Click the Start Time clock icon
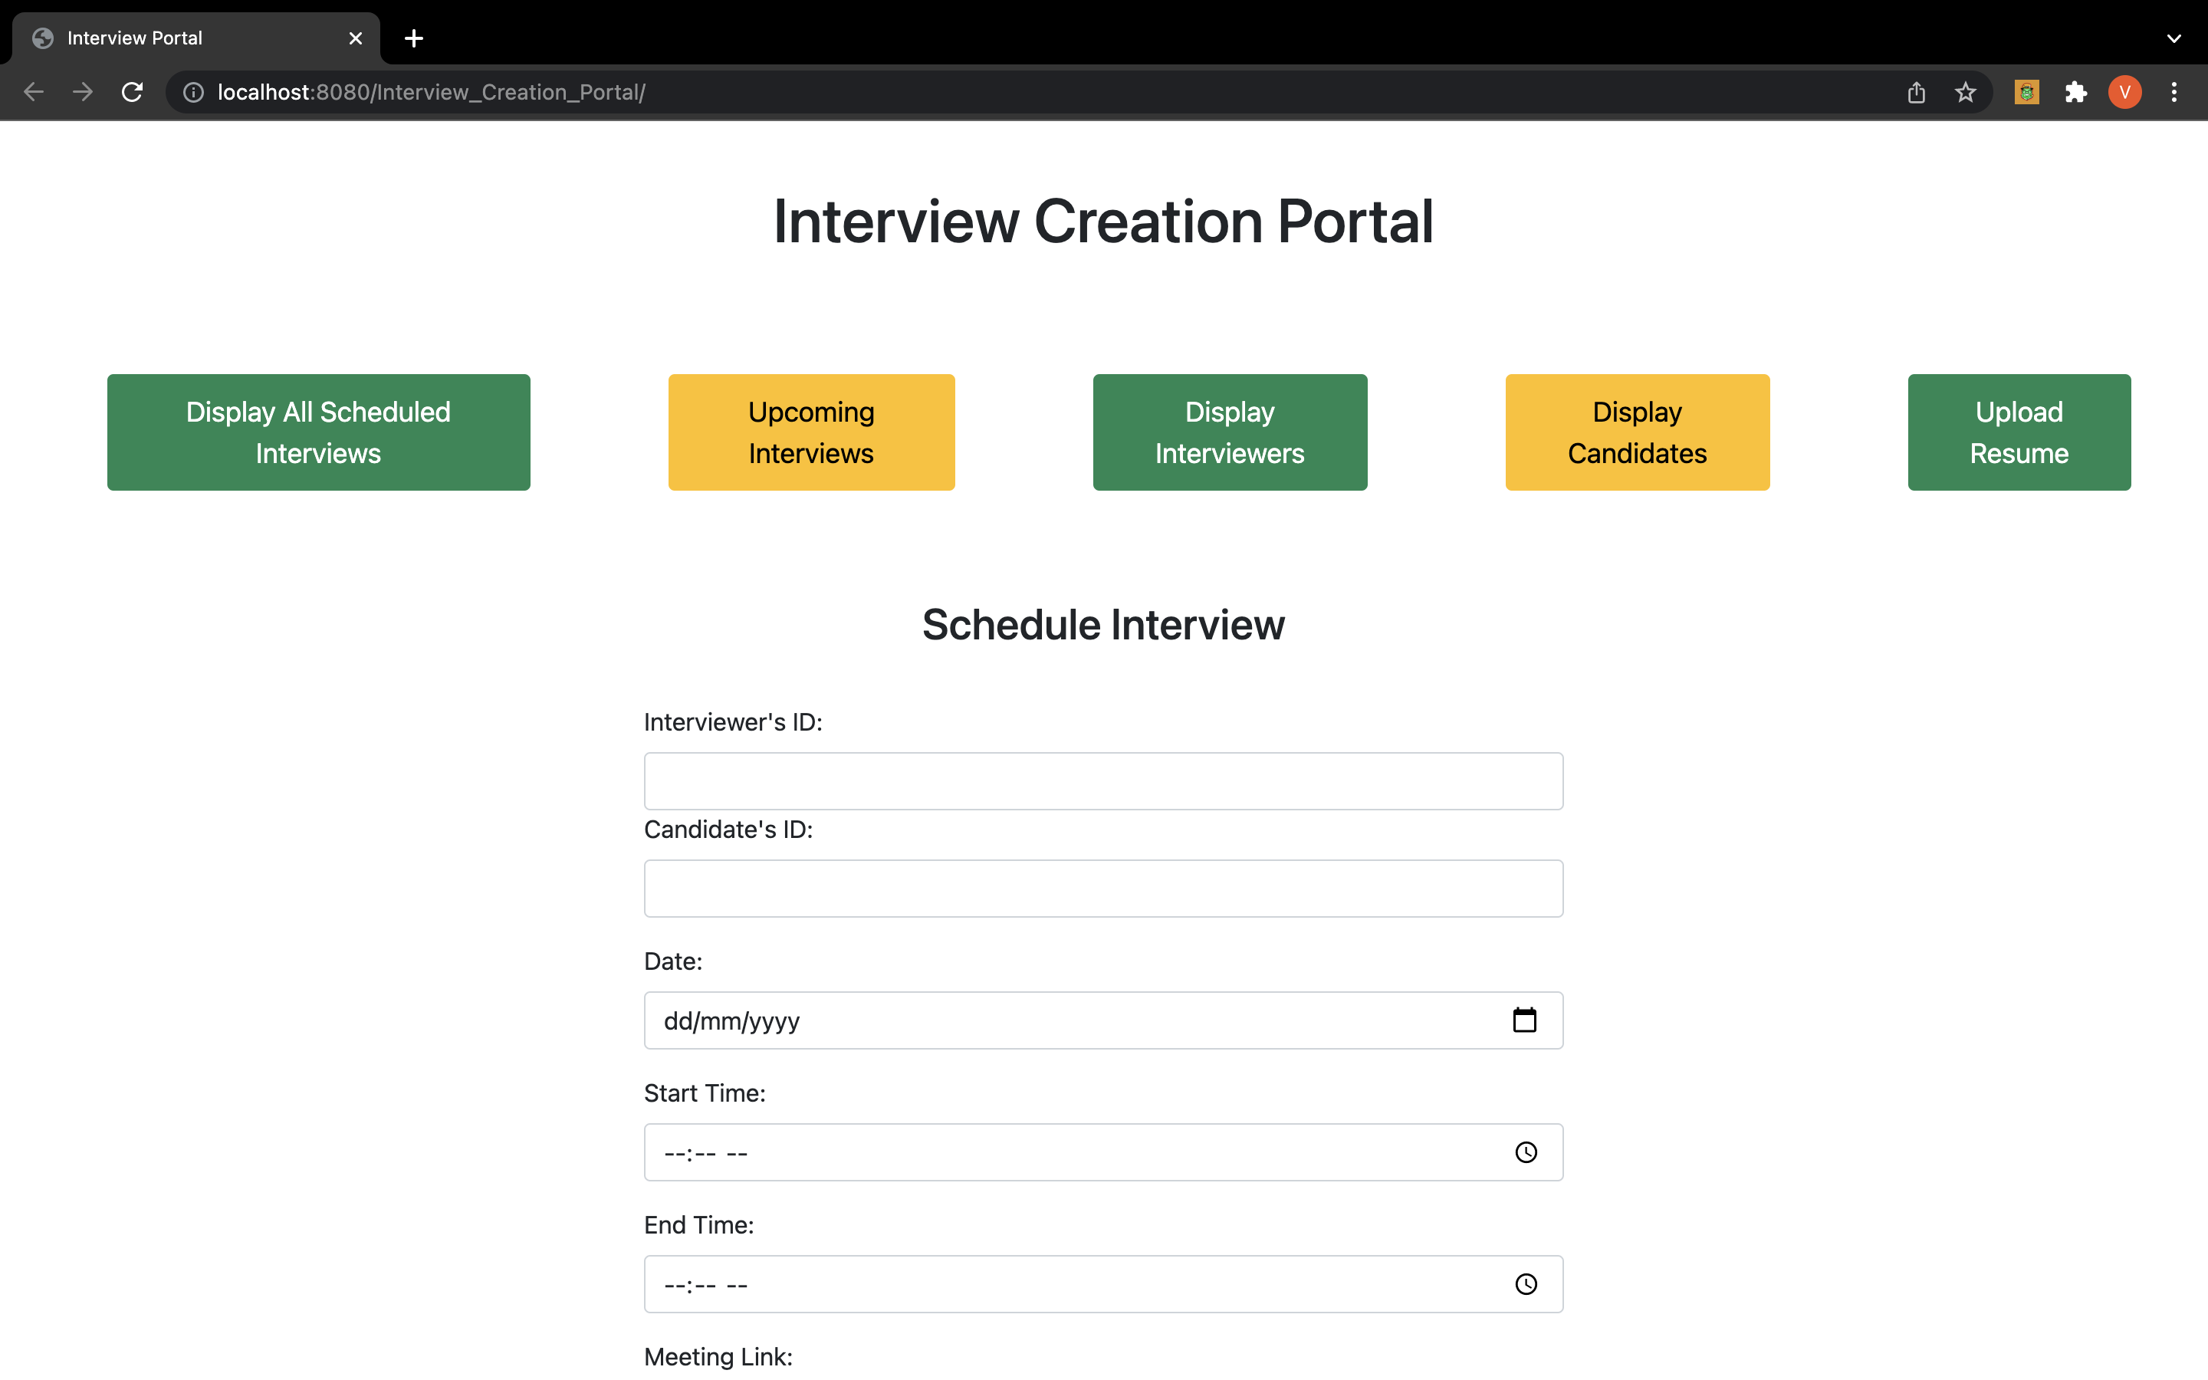2208x1380 pixels. [1526, 1152]
